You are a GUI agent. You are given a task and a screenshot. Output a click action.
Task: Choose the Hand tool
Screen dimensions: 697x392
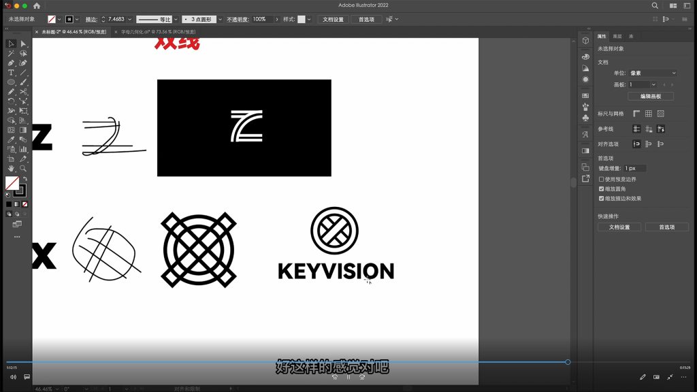[11, 168]
